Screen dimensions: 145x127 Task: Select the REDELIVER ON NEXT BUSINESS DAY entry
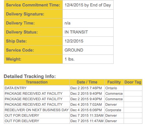click(37, 110)
